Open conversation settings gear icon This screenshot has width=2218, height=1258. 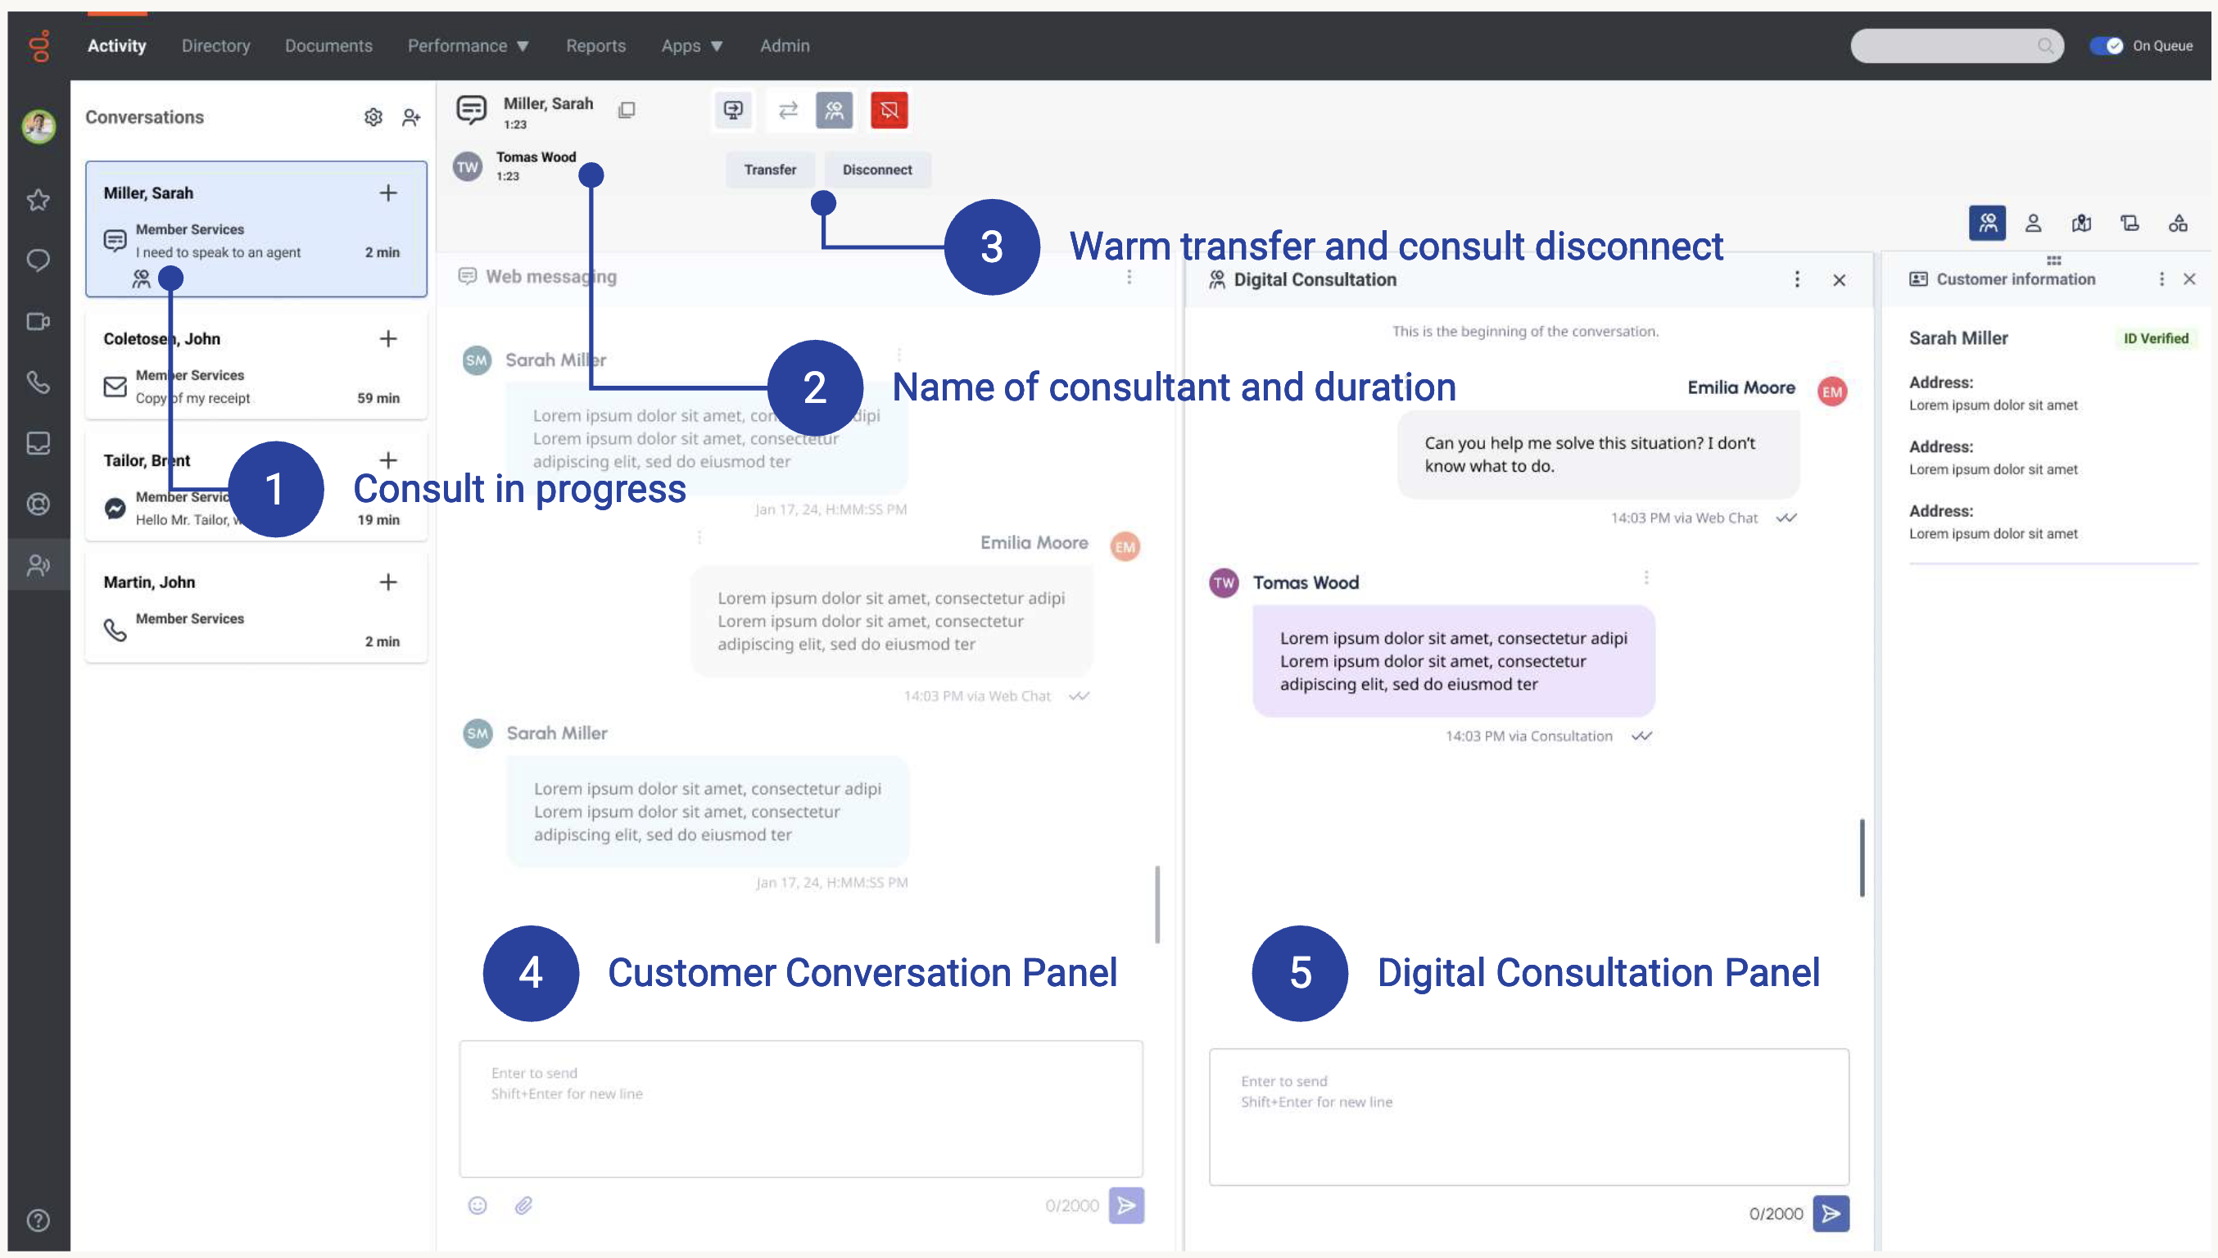click(373, 116)
